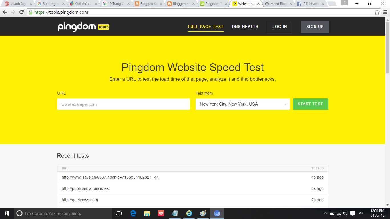Screen dimensions: 390x219
Task: Click the SIGN UP button
Action: click(x=315, y=27)
